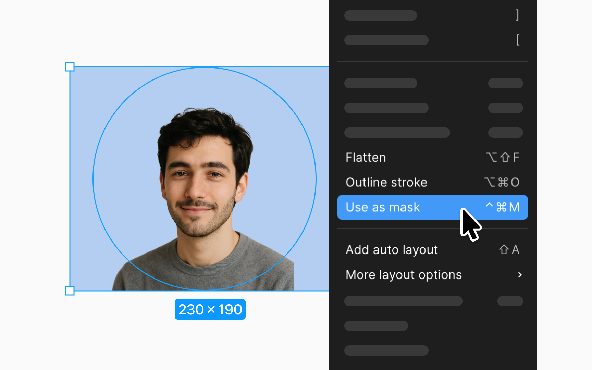
Task: Toggle the pill control beside the first placeholder row
Action: (505, 83)
